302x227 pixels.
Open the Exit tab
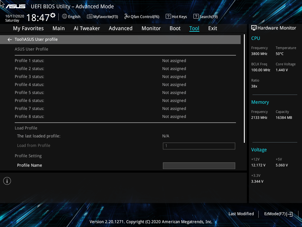213,28
